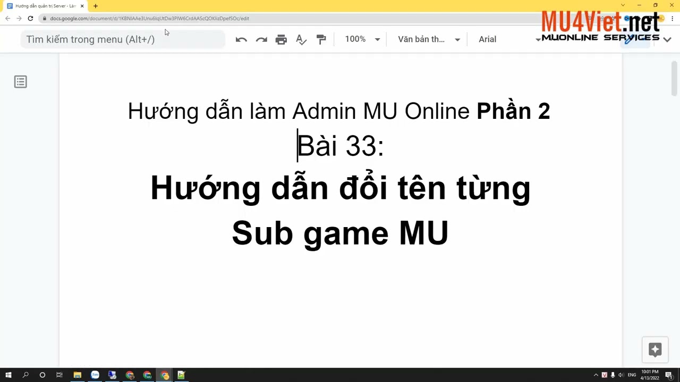Click the Unikey V tray icon

[604, 375]
